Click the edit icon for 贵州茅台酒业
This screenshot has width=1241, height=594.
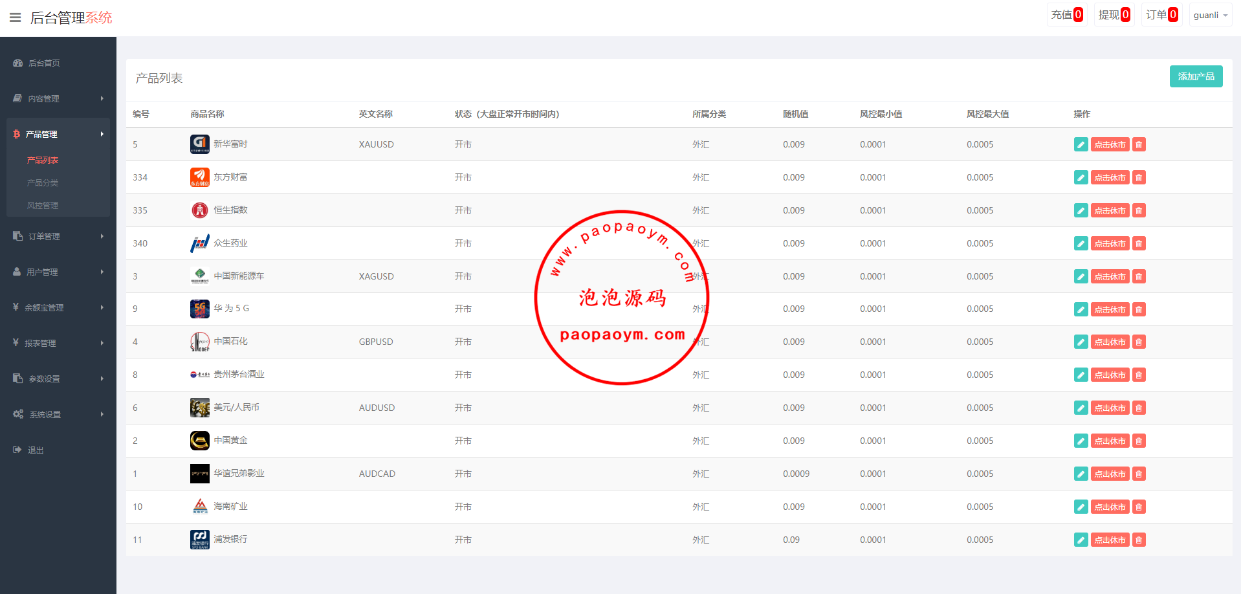pyautogui.click(x=1081, y=375)
